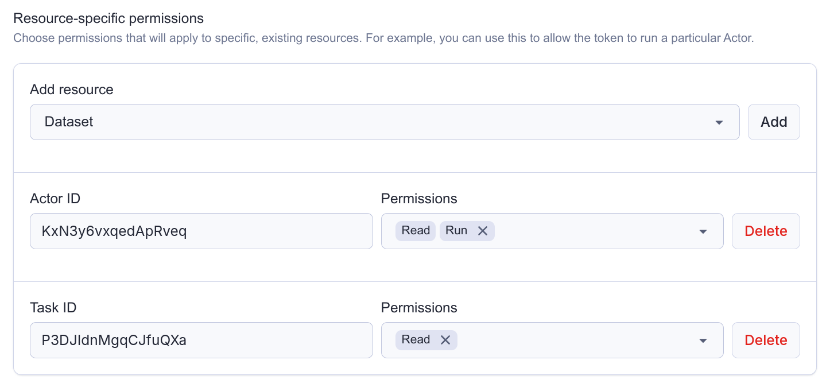Viewport: 830px width, 387px height.
Task: Remove the Run permission via its X icon
Action: (483, 230)
